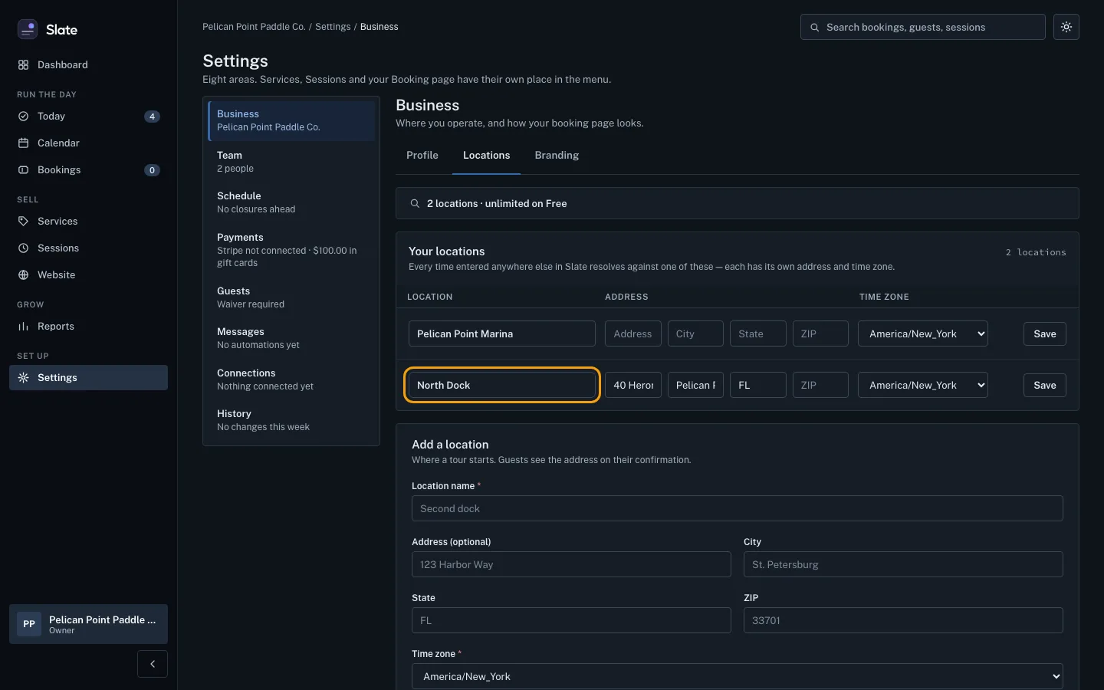Click the State field in North Dock row

pyautogui.click(x=758, y=385)
